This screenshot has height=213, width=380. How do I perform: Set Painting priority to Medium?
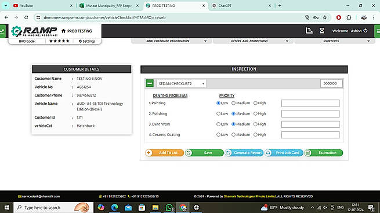[x=233, y=103]
